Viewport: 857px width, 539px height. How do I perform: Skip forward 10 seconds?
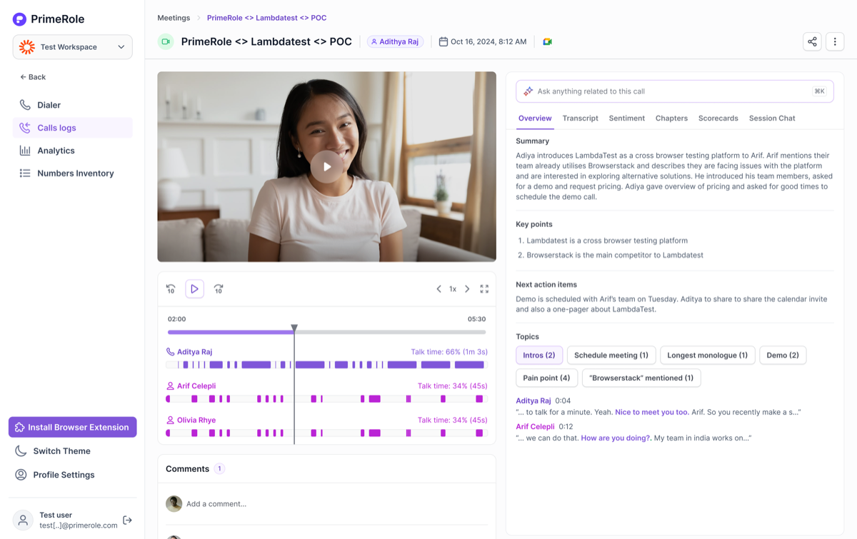coord(219,289)
